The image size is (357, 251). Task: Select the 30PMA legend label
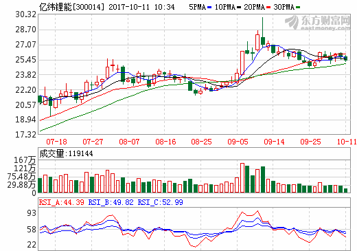[284, 8]
